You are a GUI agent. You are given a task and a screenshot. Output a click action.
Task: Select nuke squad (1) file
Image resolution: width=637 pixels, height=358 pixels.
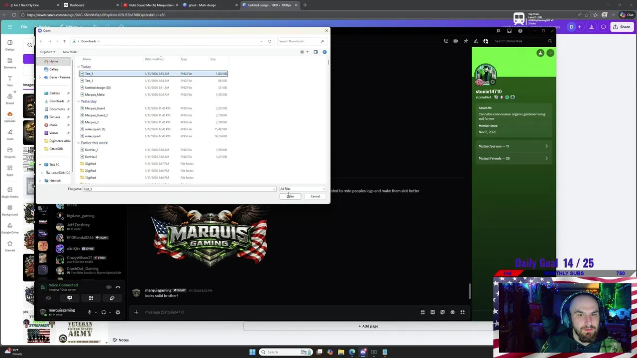click(95, 129)
